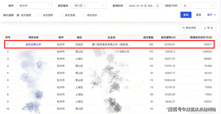Remove the 杭八区 tag with its x icon
The image size is (221, 114).
tap(85, 6)
